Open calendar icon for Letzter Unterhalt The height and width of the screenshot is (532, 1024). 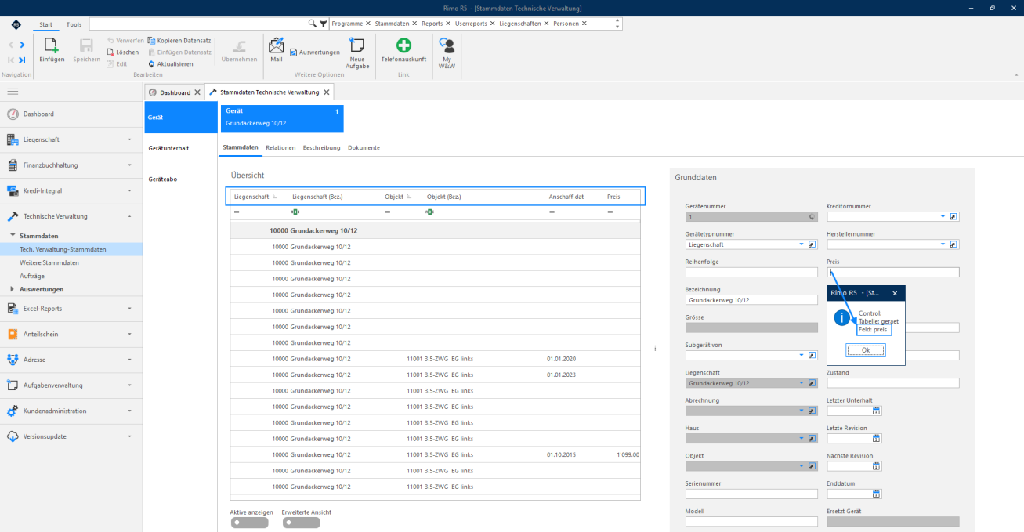pyautogui.click(x=877, y=411)
